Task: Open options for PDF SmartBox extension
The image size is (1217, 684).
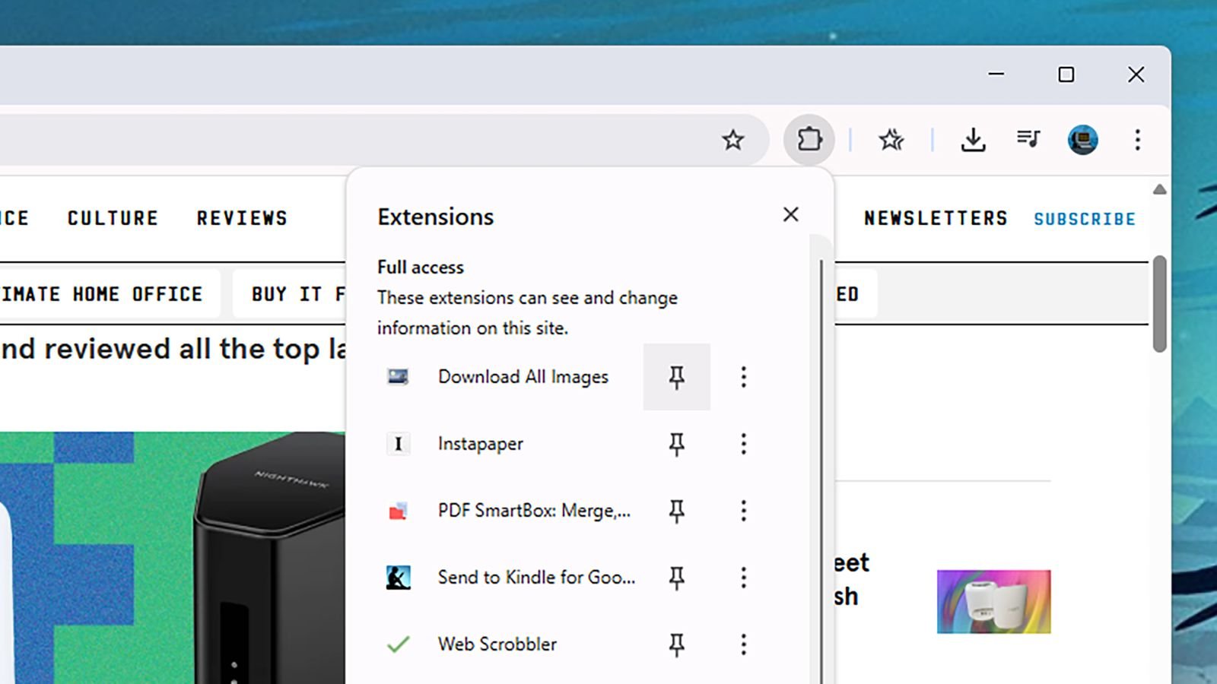Action: pos(743,510)
